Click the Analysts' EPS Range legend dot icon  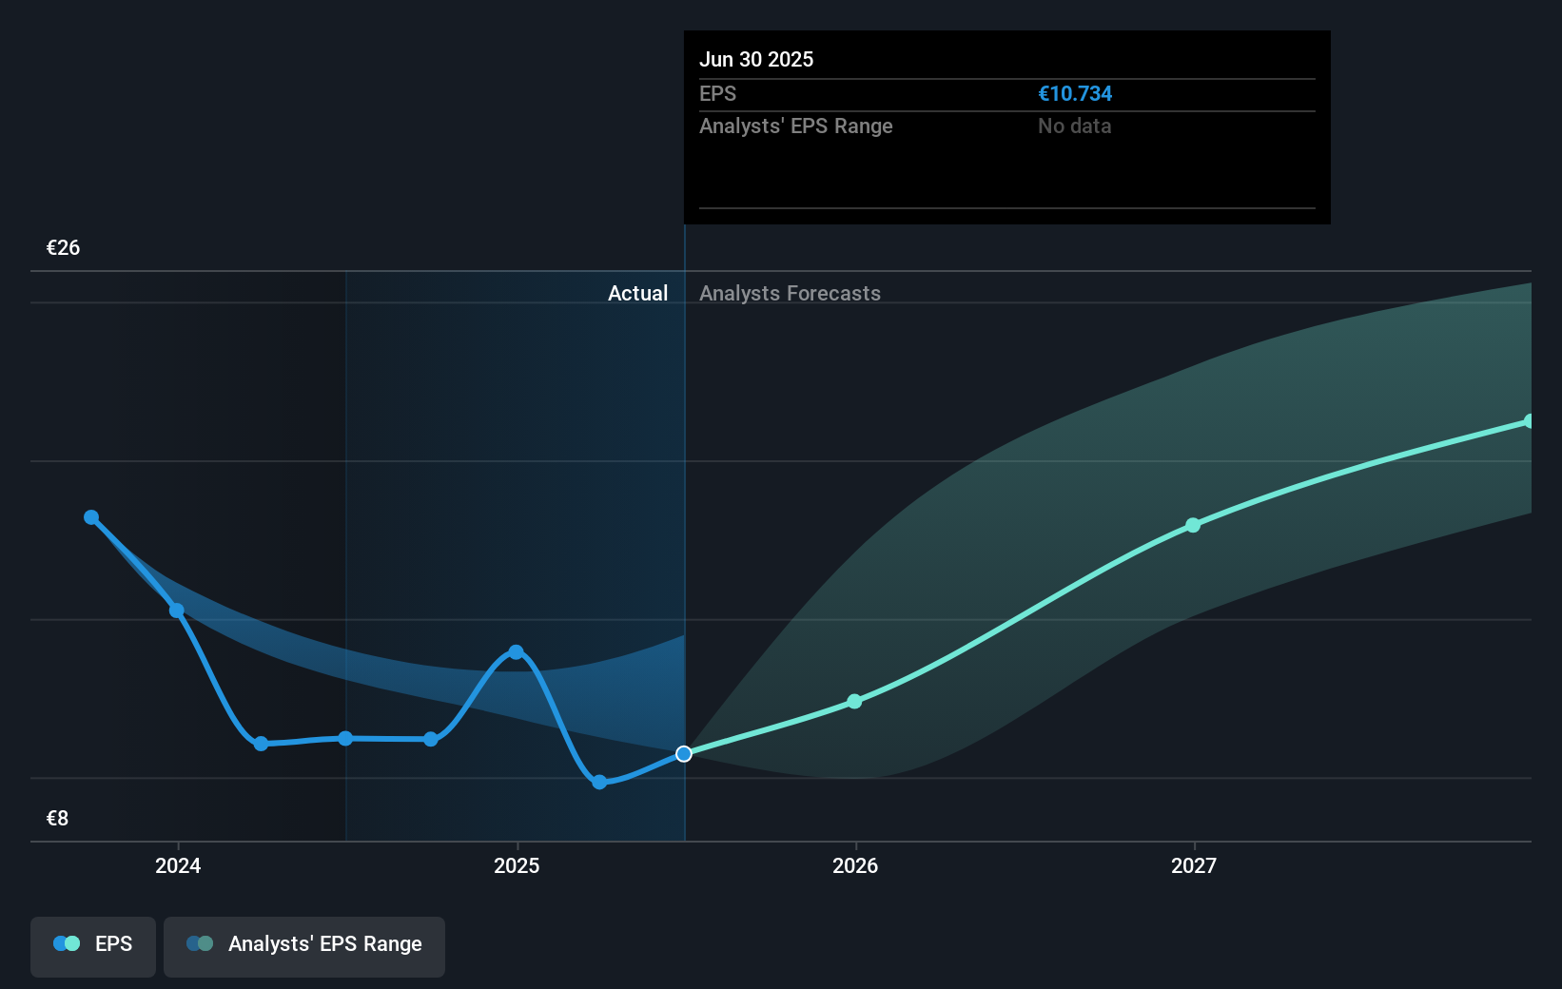198,942
